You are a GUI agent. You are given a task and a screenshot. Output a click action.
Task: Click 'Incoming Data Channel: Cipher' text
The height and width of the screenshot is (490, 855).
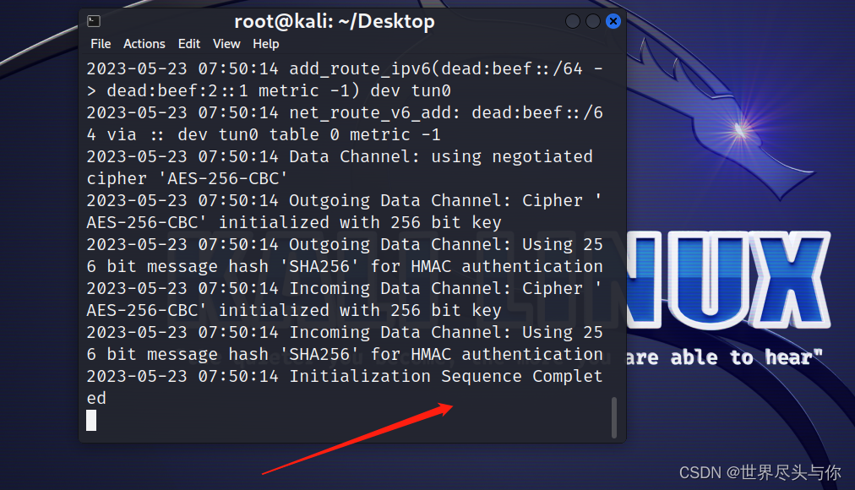[x=436, y=288]
